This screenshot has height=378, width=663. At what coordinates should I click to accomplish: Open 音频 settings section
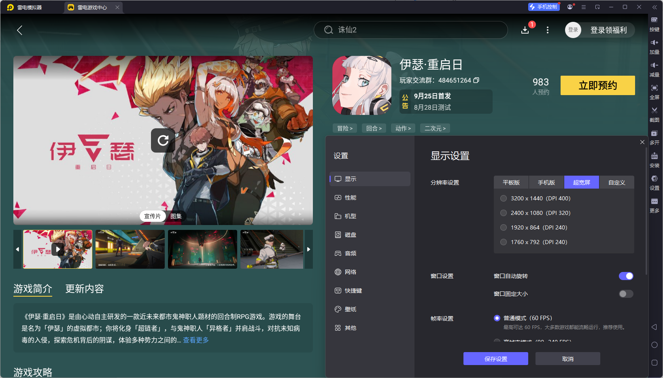[x=370, y=253]
